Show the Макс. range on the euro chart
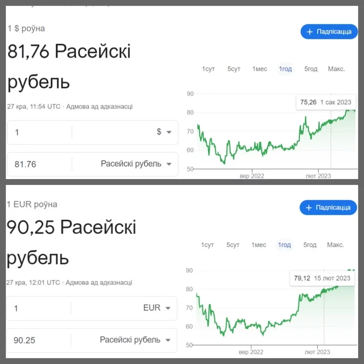The image size is (364, 364). click(x=336, y=245)
